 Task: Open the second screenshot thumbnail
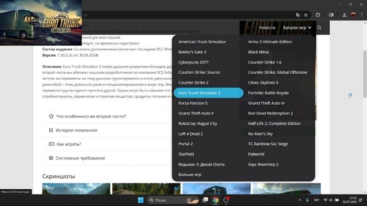click(146, 189)
